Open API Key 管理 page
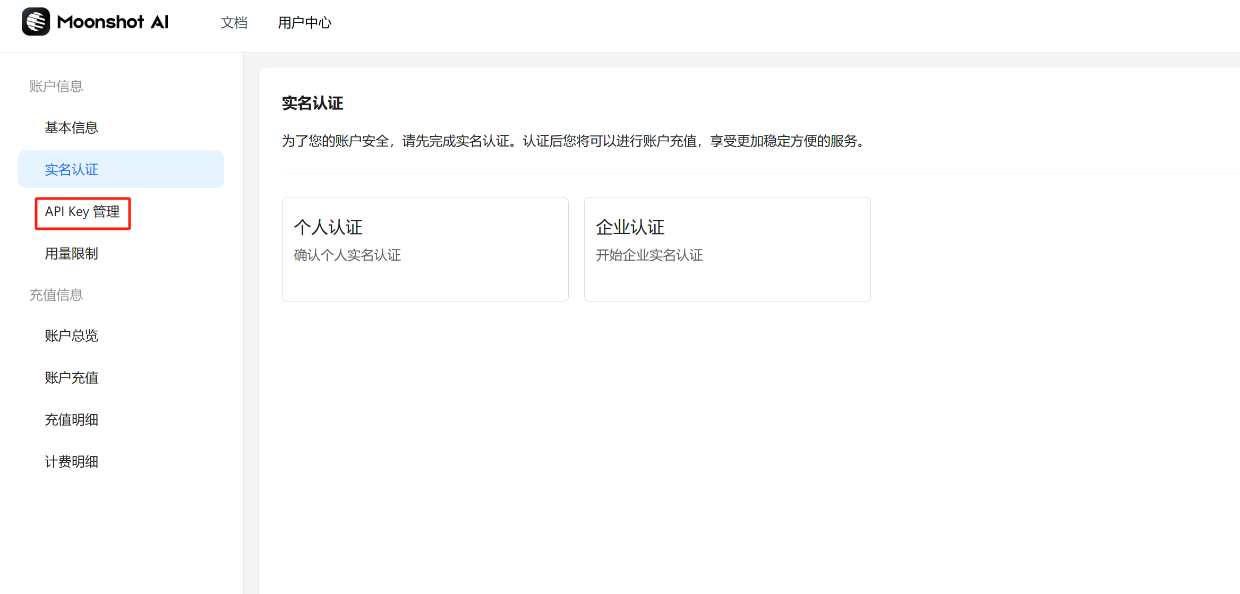 [82, 212]
